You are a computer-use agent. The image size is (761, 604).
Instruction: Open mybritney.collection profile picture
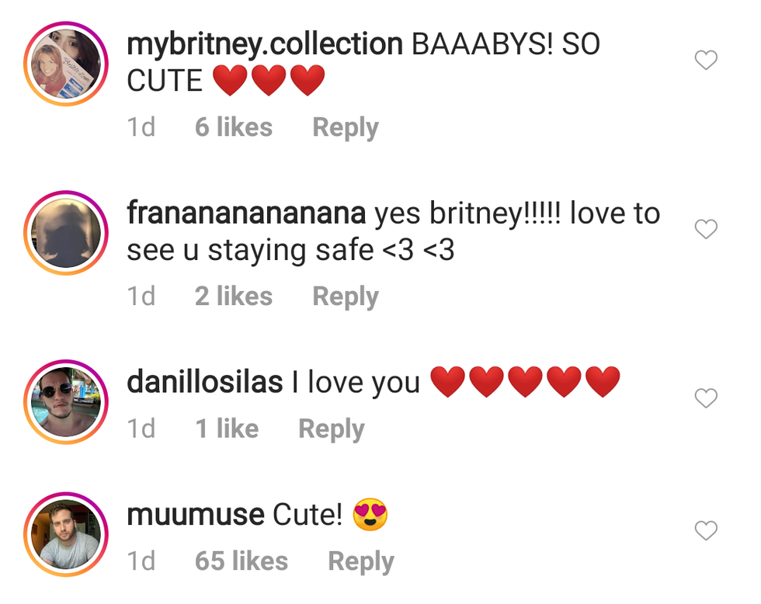66,64
